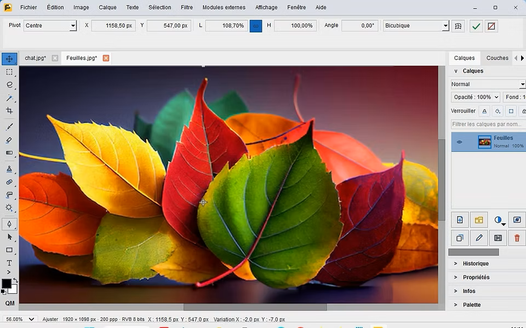This screenshot has height=328, width=526.
Task: Switch to the Couches panel tab
Action: [497, 58]
